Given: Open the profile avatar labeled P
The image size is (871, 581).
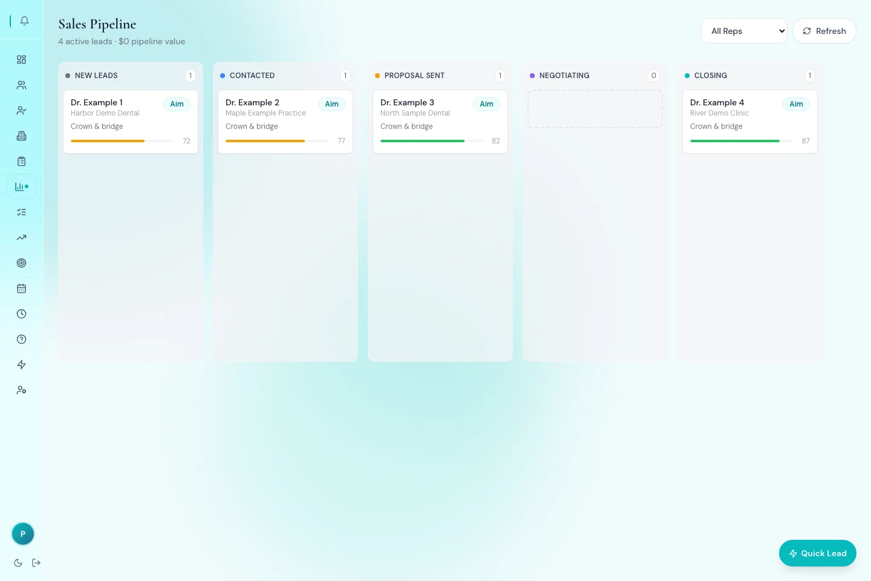Looking at the screenshot, I should pyautogui.click(x=23, y=534).
